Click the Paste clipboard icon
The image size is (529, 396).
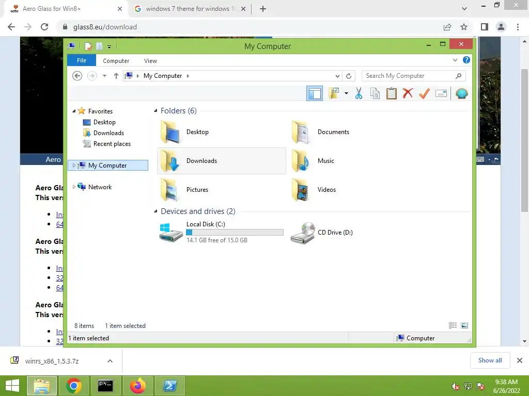392,93
